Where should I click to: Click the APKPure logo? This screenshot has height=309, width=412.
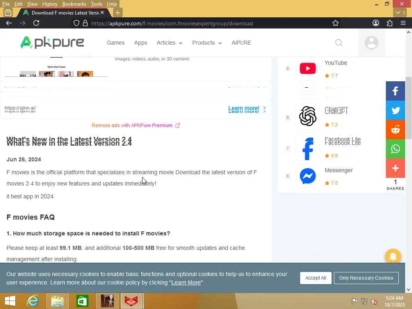click(x=52, y=43)
